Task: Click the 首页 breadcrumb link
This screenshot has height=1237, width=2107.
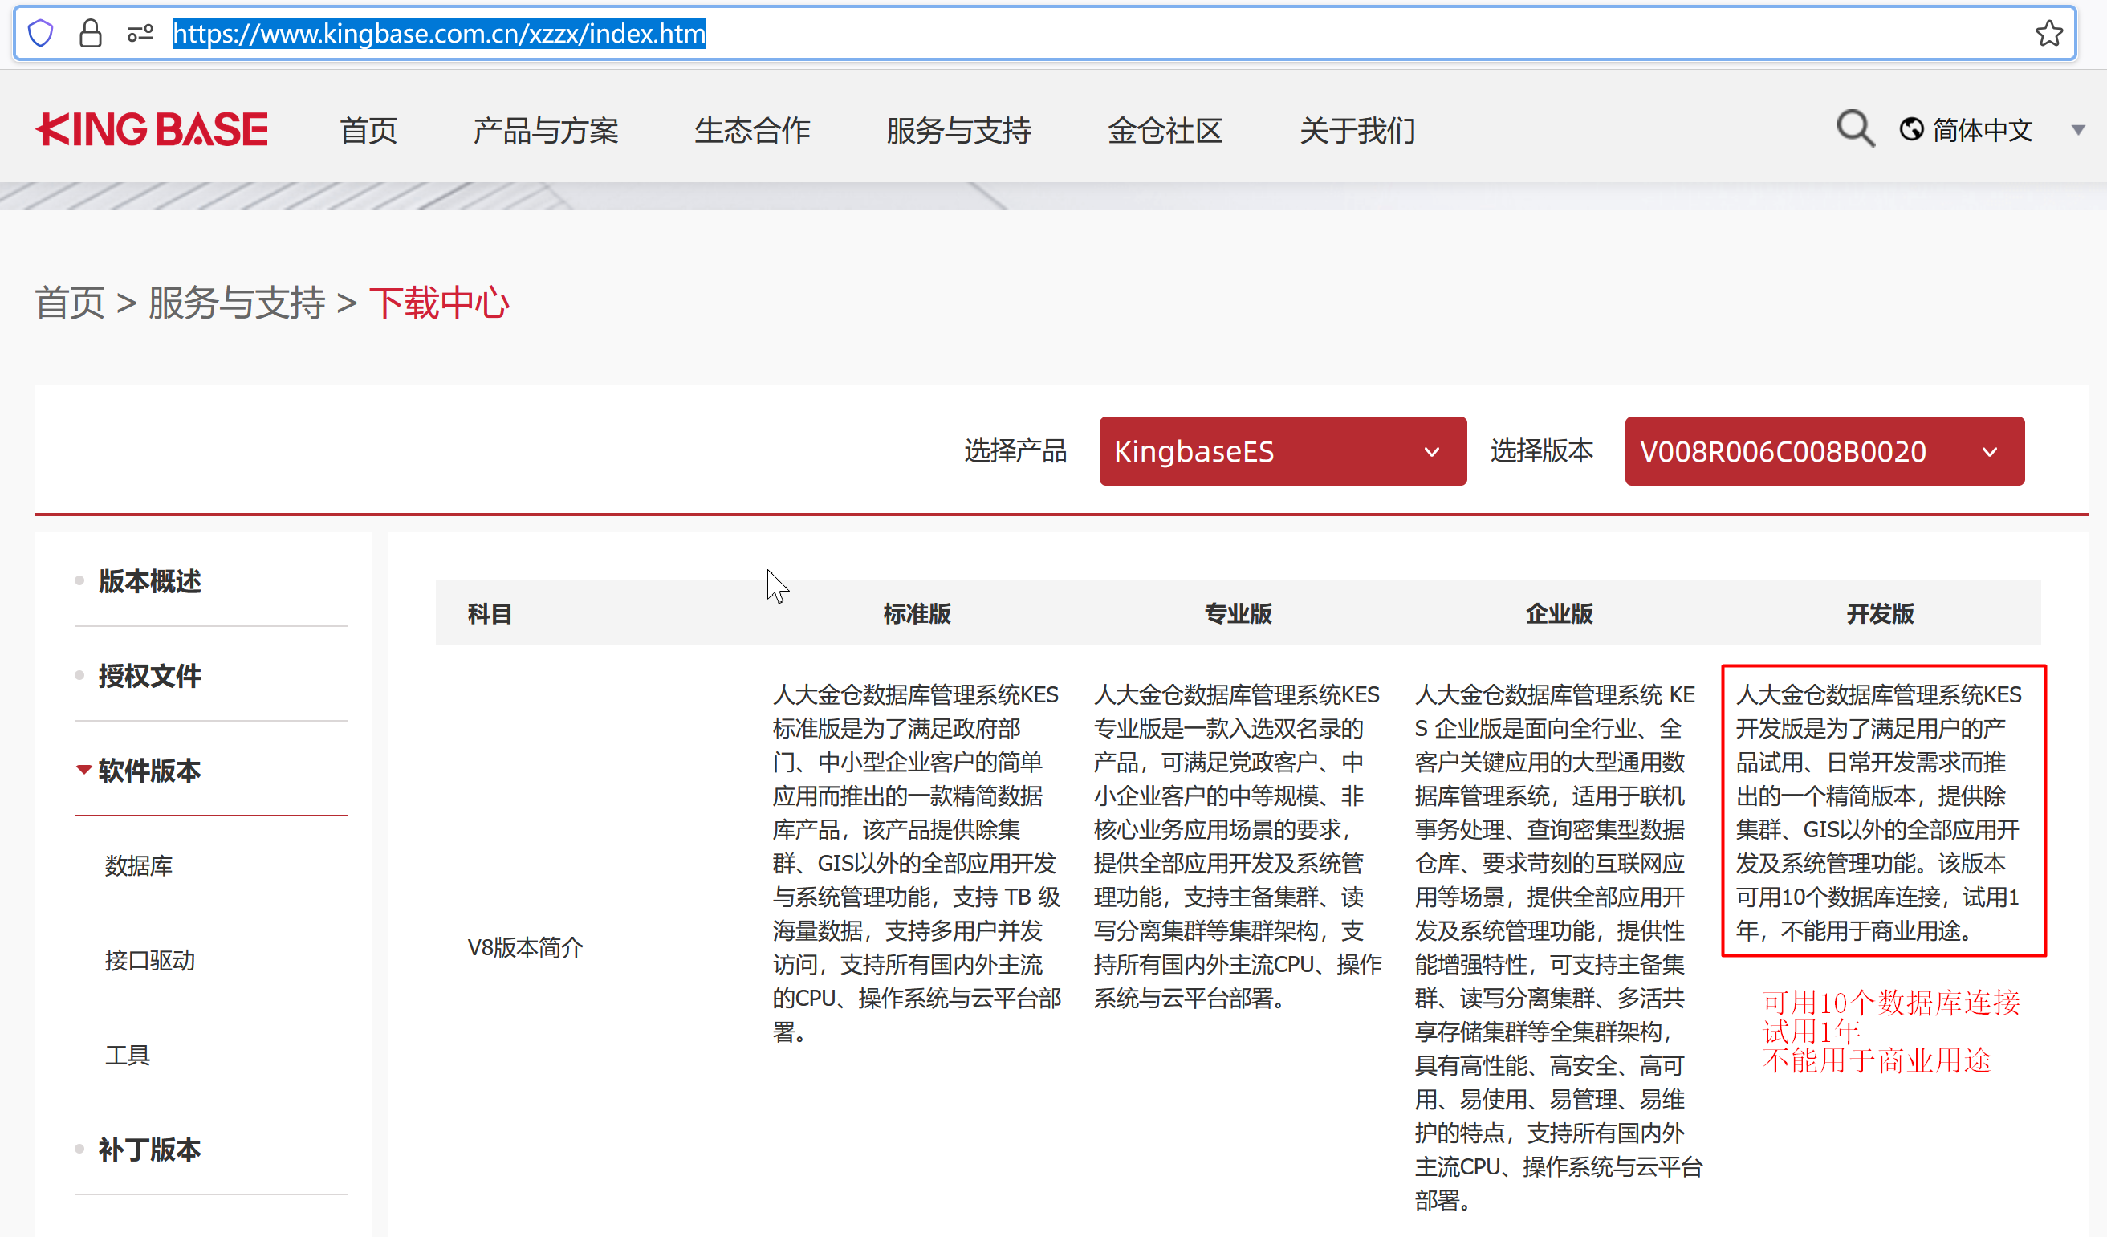Action: 69,303
